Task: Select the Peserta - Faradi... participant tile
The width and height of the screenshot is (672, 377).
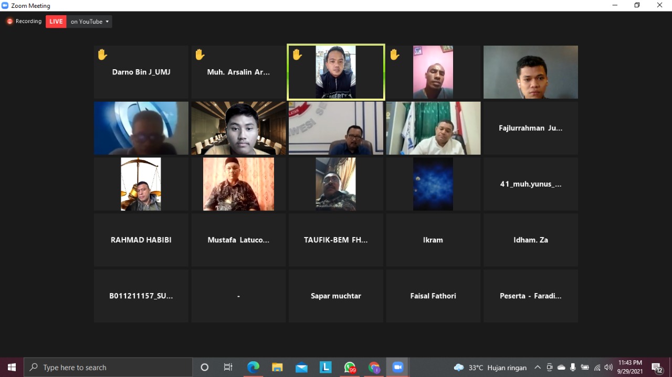Action: pos(531,296)
